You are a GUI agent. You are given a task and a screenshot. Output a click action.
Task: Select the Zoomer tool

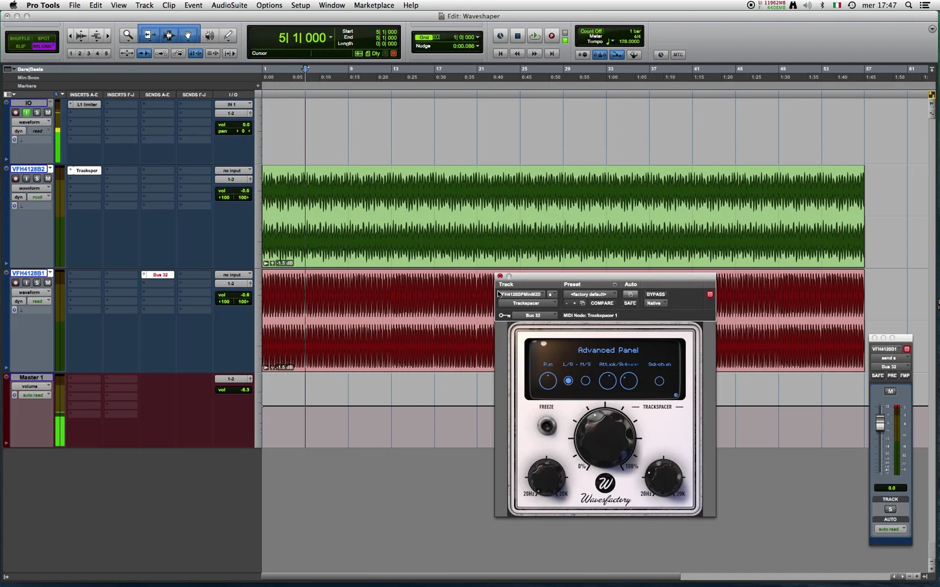(x=128, y=35)
